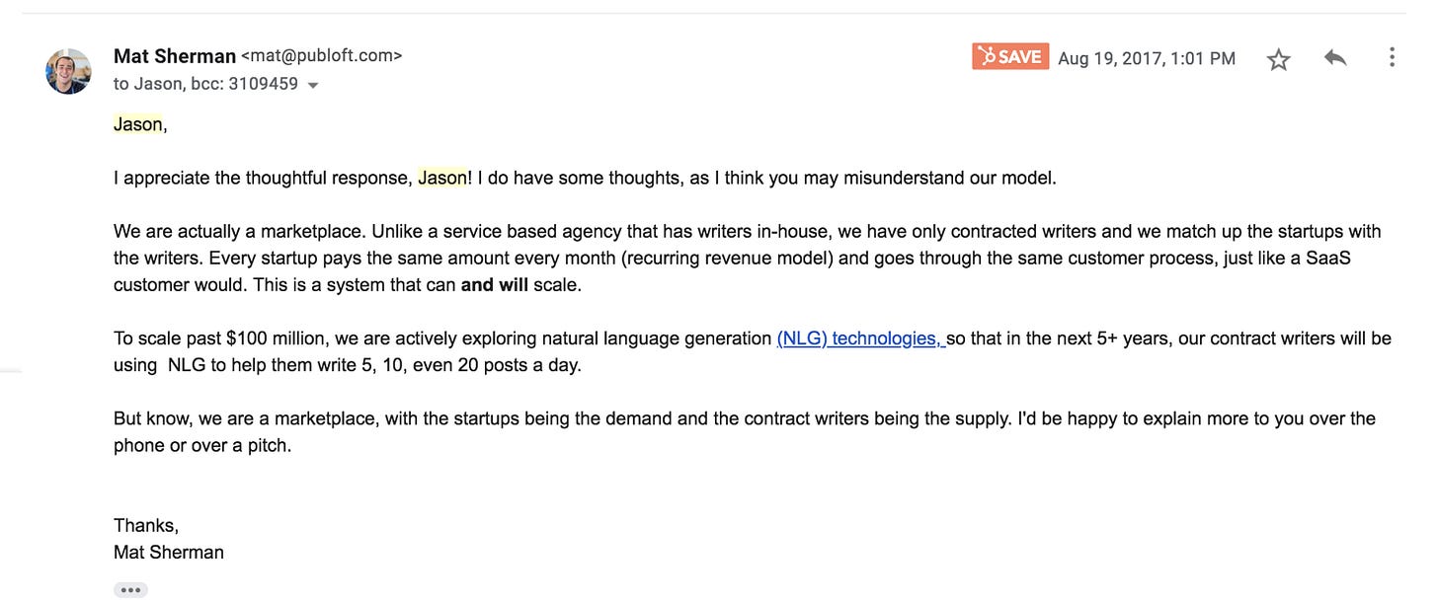
Task: Open the three-dot more options menu
Action: pos(1392,57)
